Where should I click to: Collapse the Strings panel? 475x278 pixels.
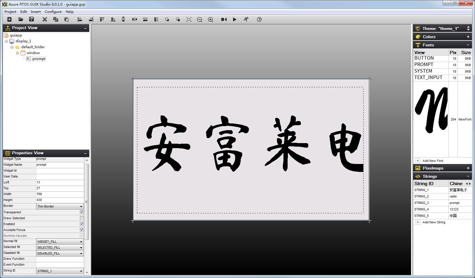468,176
